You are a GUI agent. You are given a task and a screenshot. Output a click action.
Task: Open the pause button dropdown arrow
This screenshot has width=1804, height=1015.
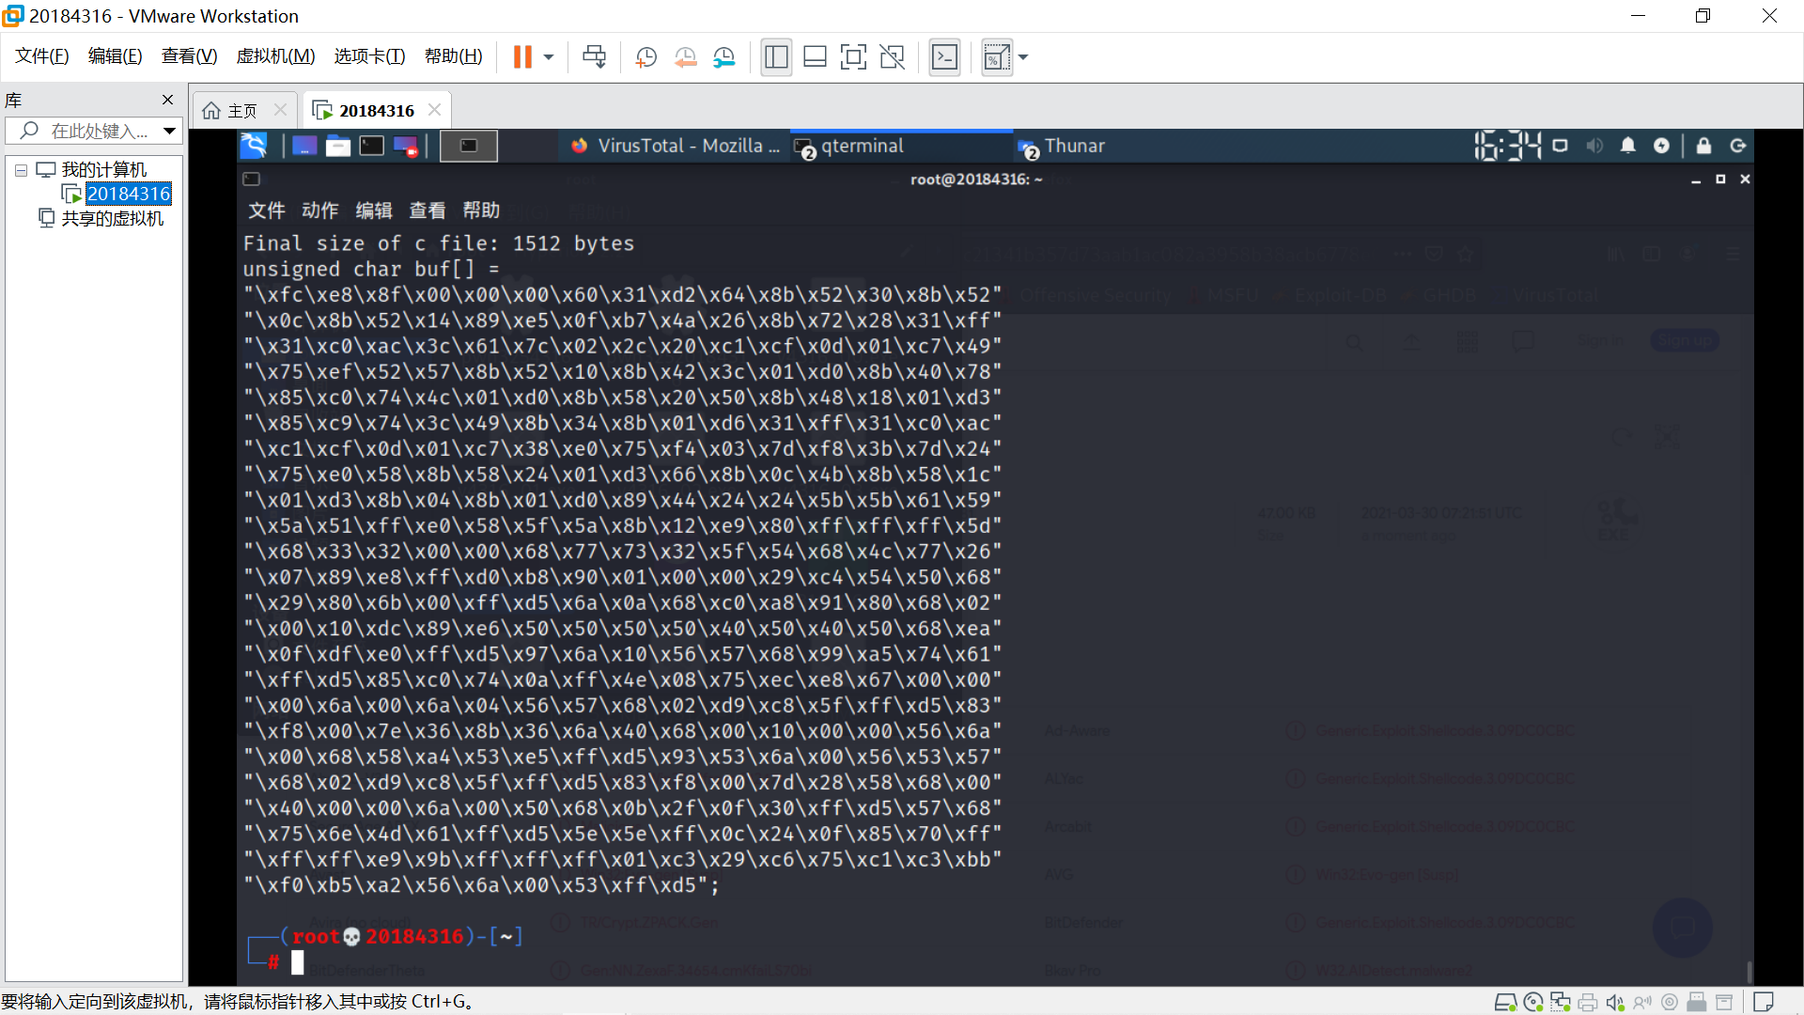tap(549, 57)
